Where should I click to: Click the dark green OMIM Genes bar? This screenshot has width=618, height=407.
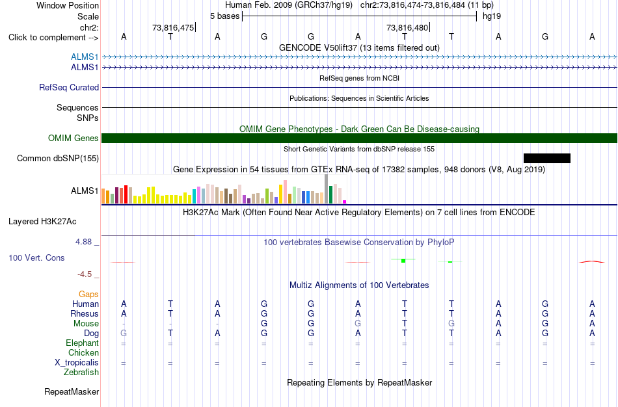359,138
